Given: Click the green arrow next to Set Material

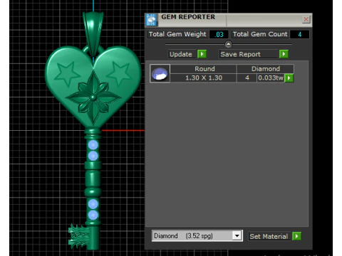Looking at the screenshot, I should pos(297,236).
